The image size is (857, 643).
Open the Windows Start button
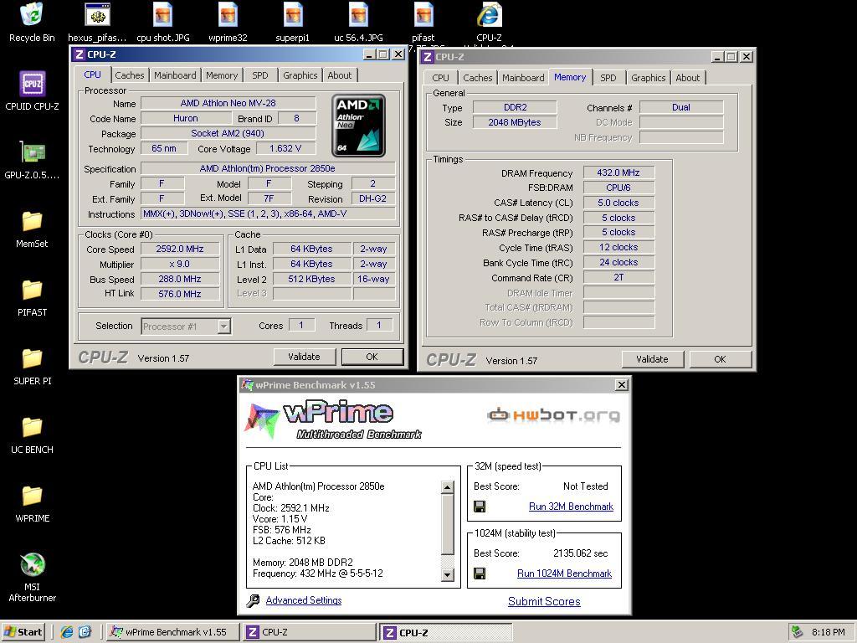click(23, 632)
